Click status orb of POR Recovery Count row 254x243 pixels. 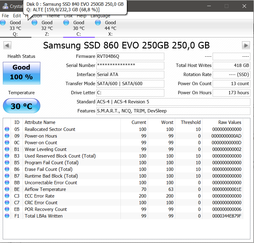[x=7, y=209]
